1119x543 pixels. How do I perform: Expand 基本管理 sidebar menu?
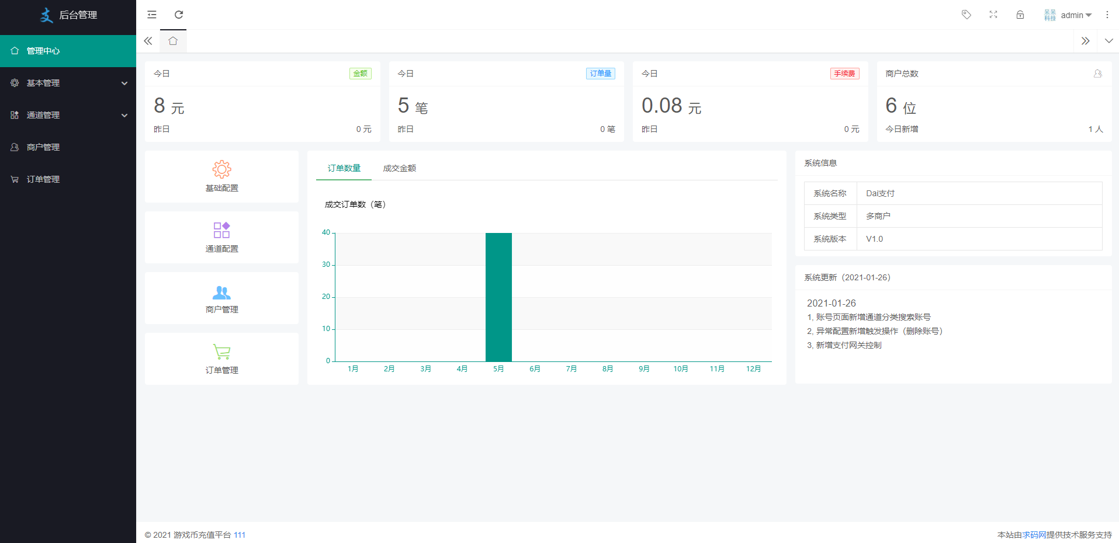[68, 83]
